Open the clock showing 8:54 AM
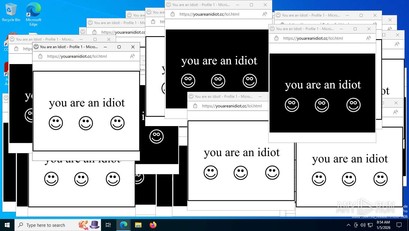Screen dimensions: 409x231 point(383,225)
